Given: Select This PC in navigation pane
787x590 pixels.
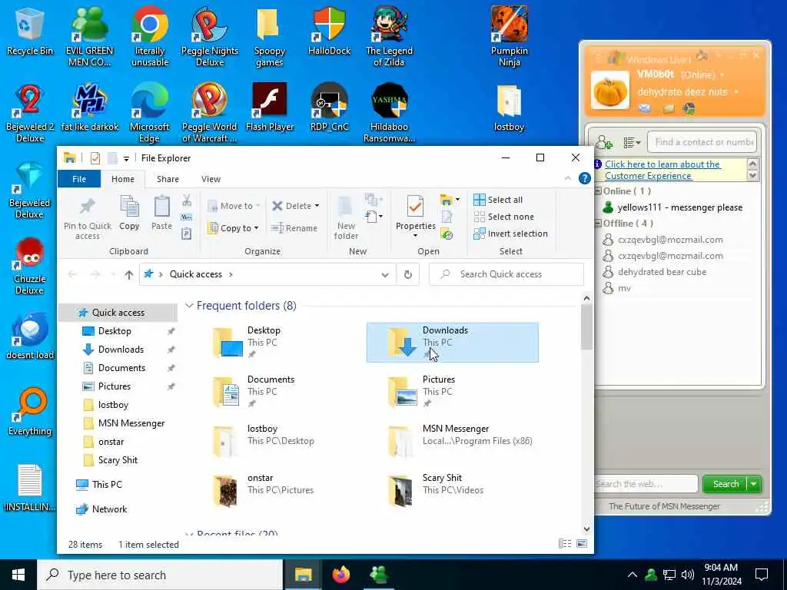Looking at the screenshot, I should (106, 485).
